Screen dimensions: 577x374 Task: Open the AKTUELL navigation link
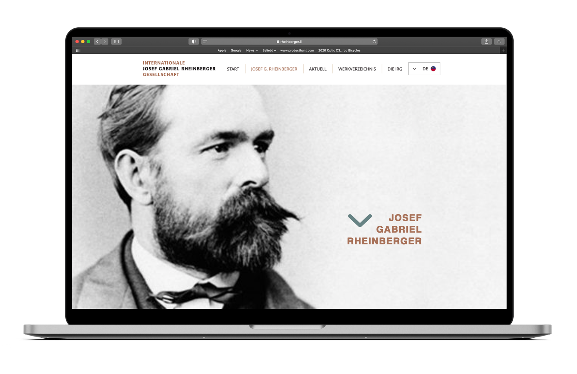(318, 69)
